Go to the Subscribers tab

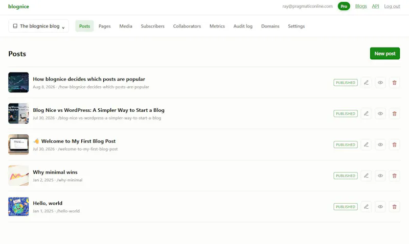point(152,26)
